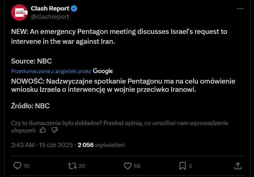Give thumbs up on translation accuracy

point(43,130)
